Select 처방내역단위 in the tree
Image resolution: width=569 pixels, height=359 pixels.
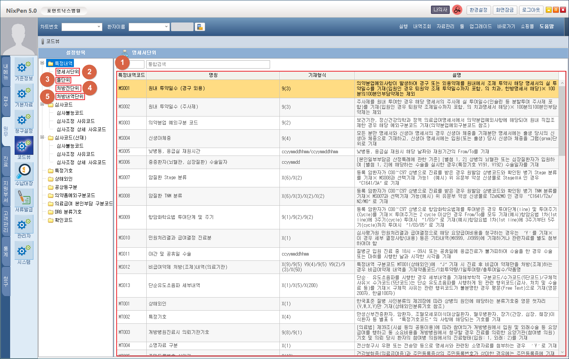coord(70,96)
